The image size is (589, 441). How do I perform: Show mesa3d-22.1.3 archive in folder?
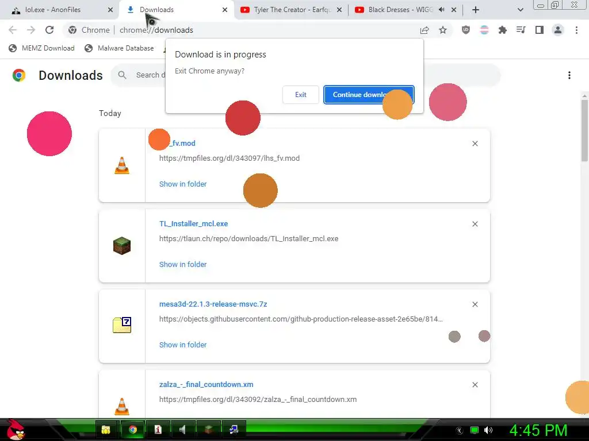pyautogui.click(x=183, y=345)
